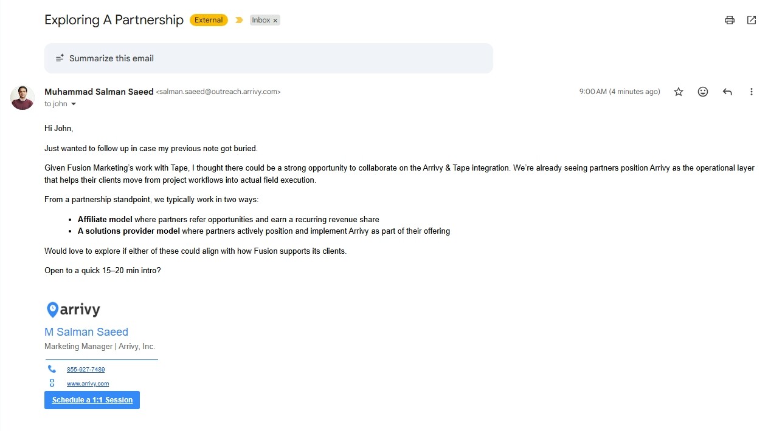Screen dimensions: 768x431
Task: Add an emoji reaction to email
Action: click(703, 92)
